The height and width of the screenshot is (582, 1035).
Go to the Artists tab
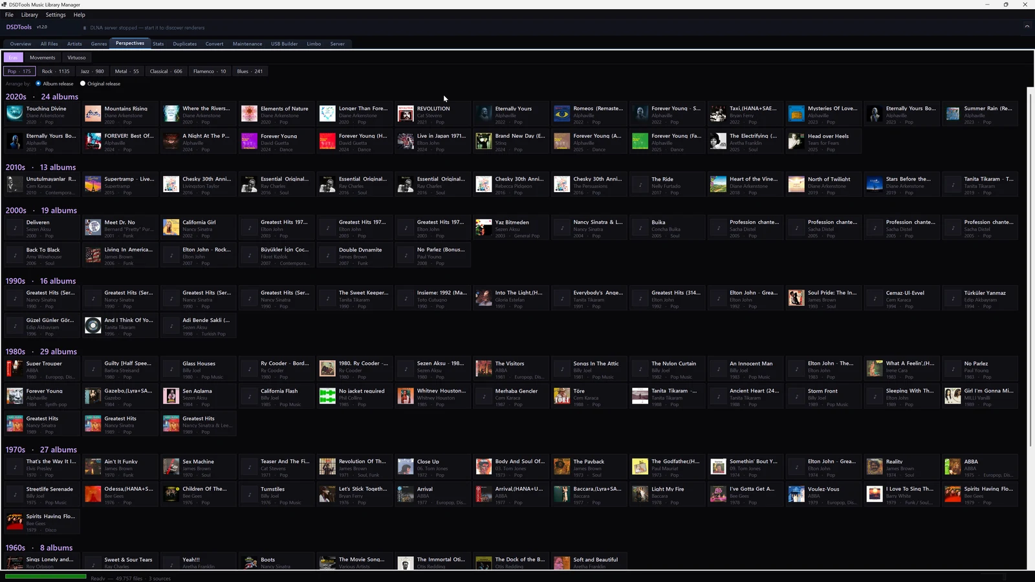[74, 44]
